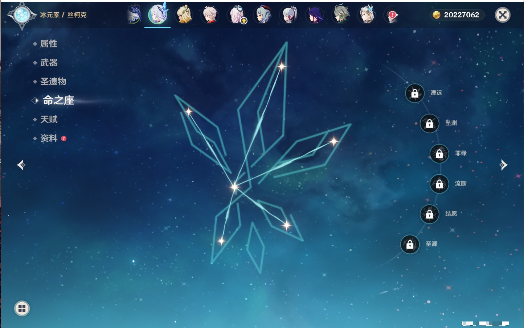Select the gray-green haired character avatar
This screenshot has width=524, height=328.
(x=341, y=15)
